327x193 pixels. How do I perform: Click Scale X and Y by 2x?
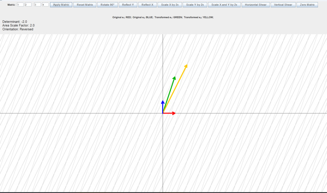224,4
